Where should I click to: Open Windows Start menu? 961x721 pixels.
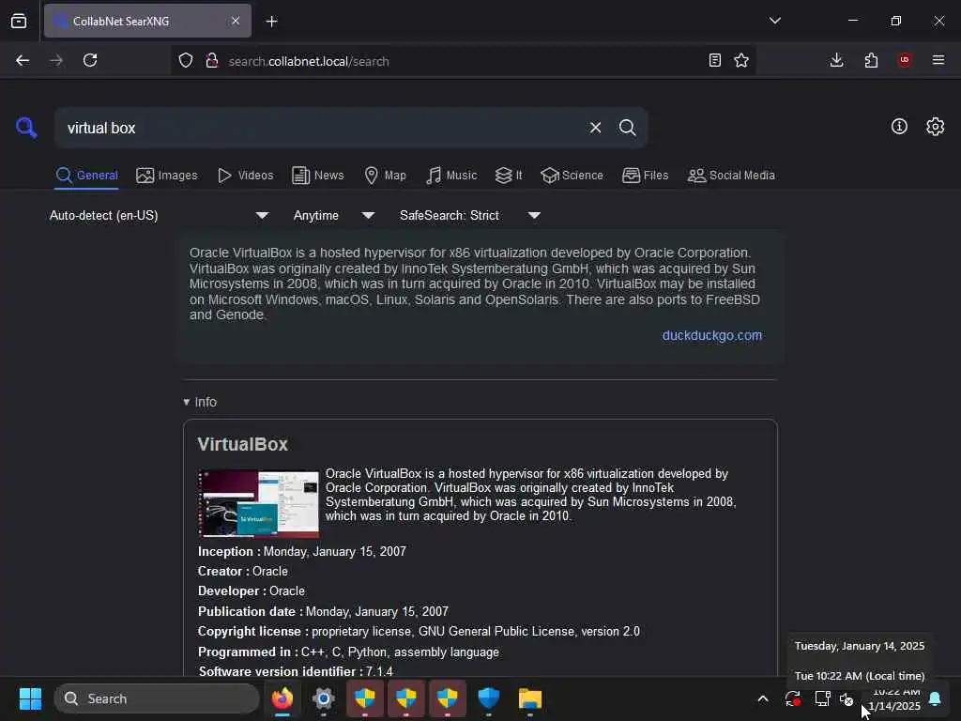point(30,698)
